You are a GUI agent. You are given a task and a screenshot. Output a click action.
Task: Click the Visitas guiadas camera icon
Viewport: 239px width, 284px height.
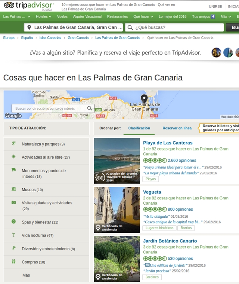(x=14, y=202)
